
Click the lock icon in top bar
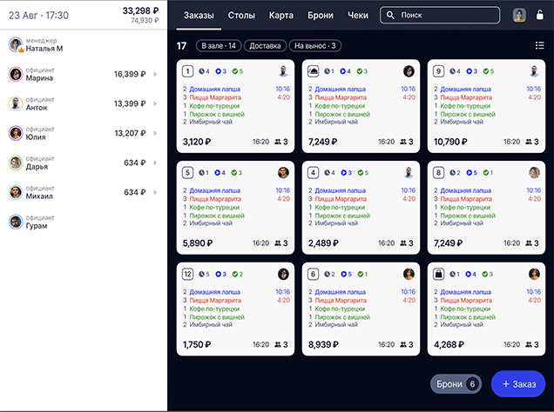point(540,15)
